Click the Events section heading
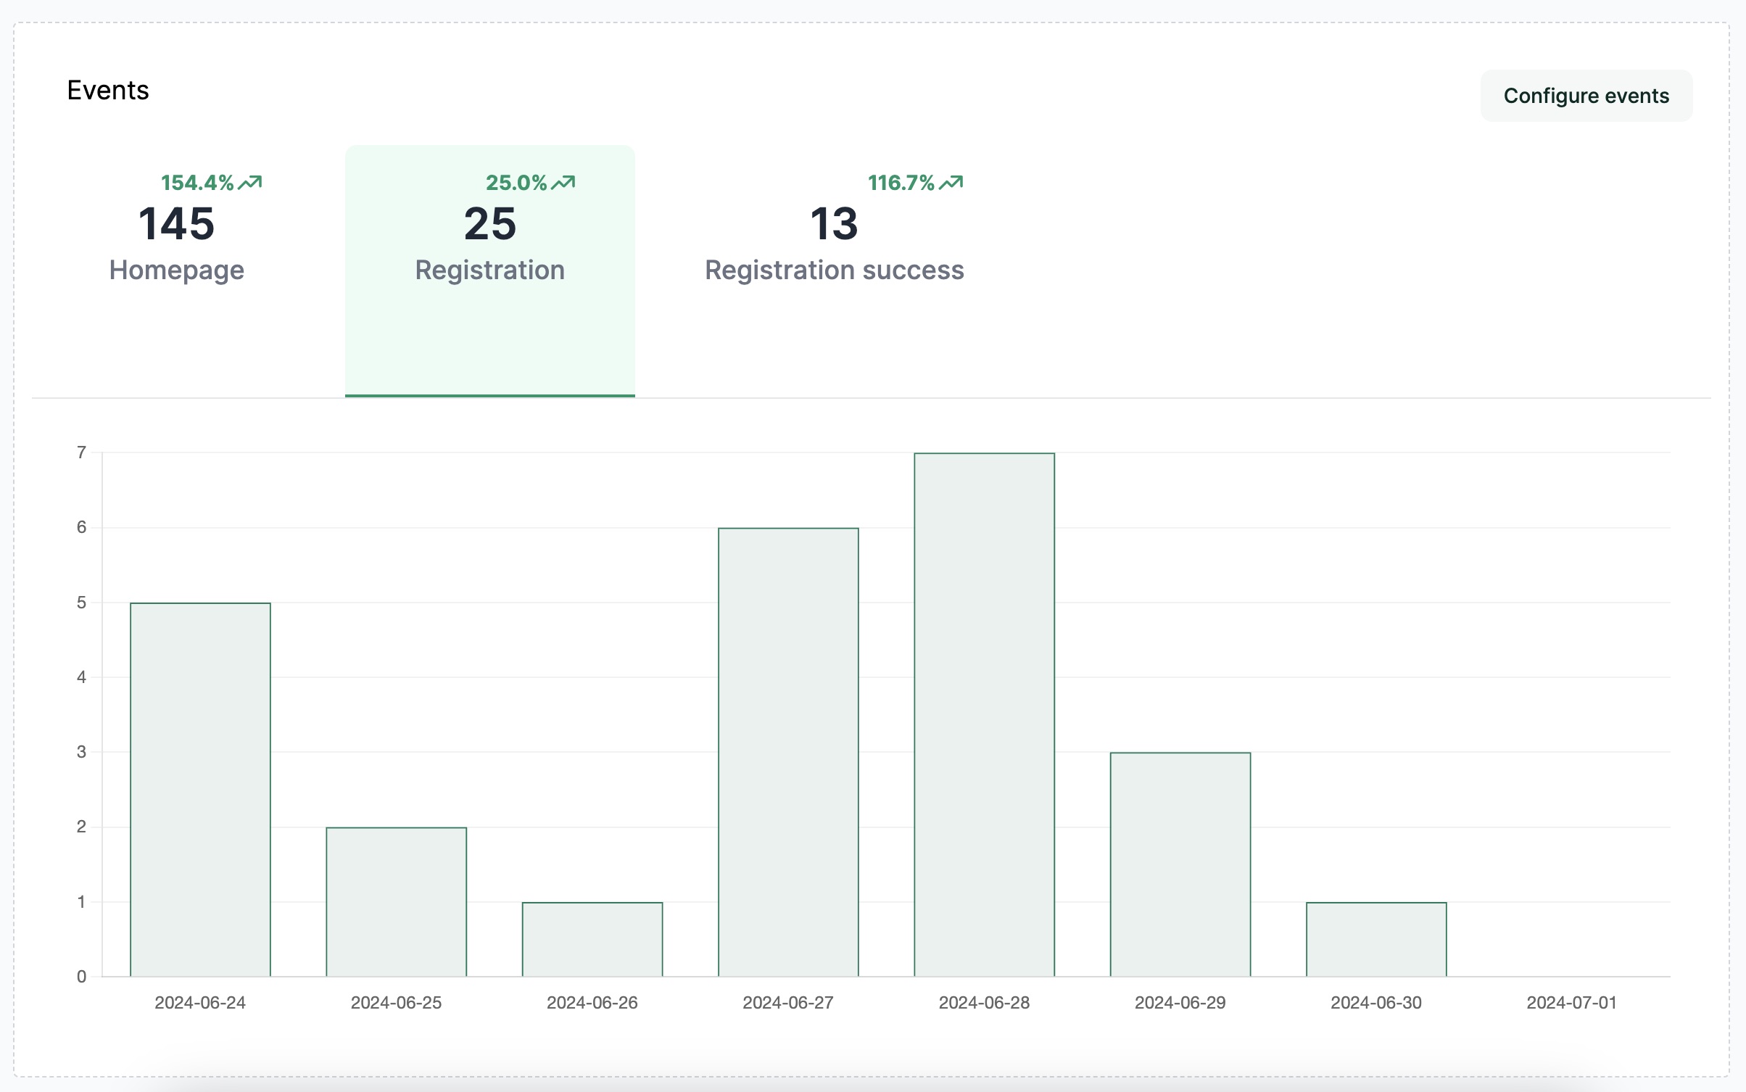Image resolution: width=1746 pixels, height=1092 pixels. (108, 91)
